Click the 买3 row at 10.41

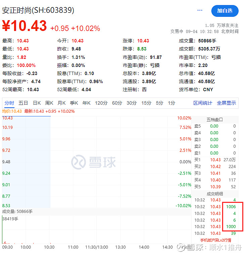[215, 173]
